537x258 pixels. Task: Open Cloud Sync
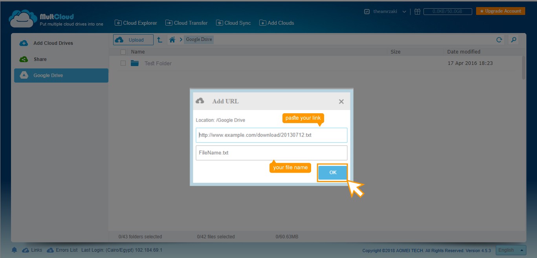(233, 23)
